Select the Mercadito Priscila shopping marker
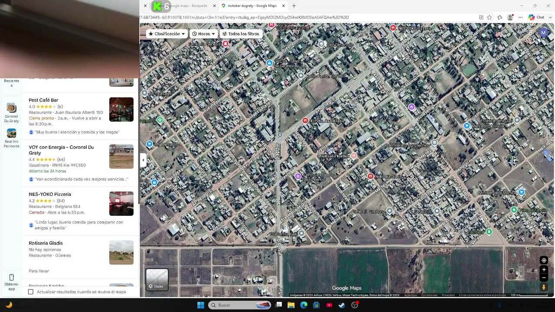555x312 pixels. [x=467, y=126]
